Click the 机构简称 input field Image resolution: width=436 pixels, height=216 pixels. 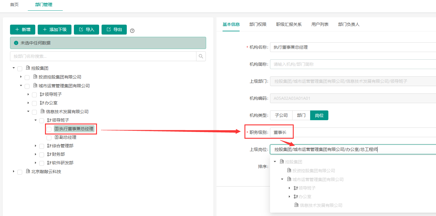point(353,64)
